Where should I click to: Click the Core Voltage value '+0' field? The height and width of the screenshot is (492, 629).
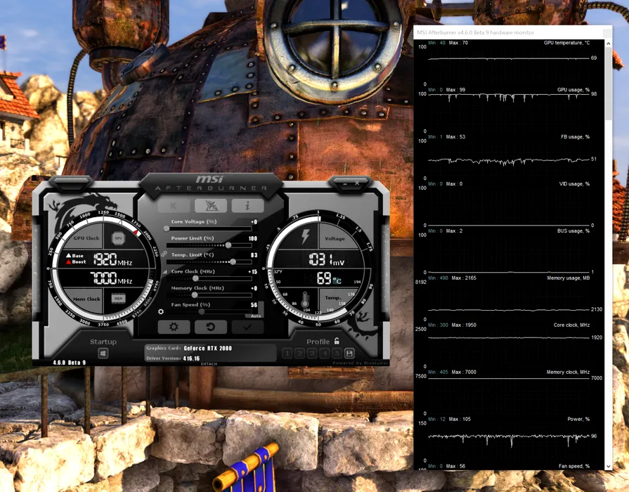tap(254, 221)
